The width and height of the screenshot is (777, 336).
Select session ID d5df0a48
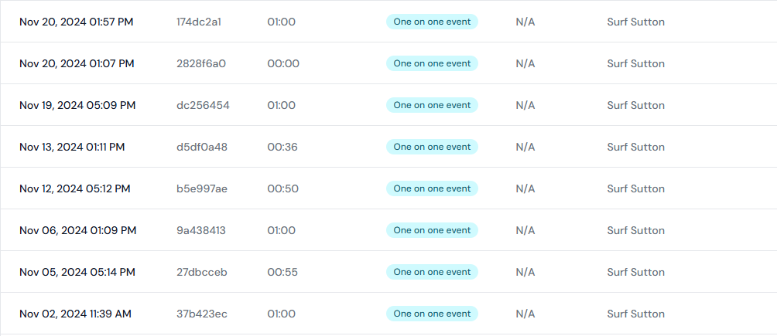point(202,147)
